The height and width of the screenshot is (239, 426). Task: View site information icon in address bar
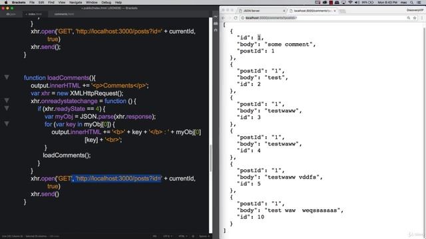point(242,18)
